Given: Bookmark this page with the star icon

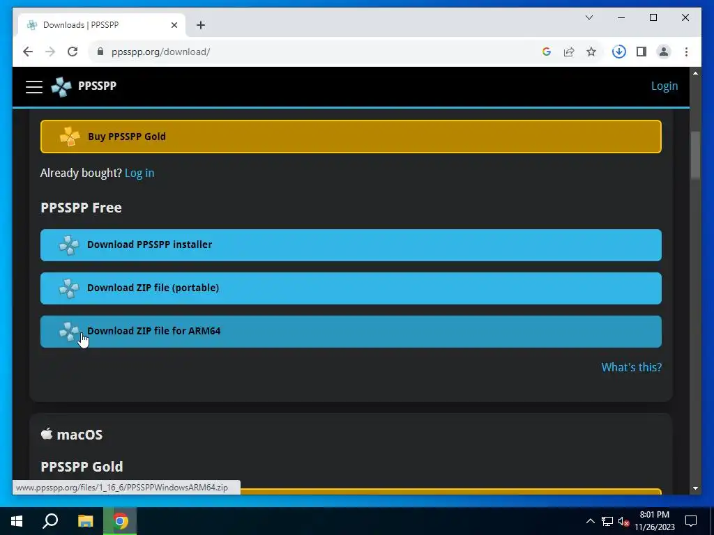Looking at the screenshot, I should 591,52.
